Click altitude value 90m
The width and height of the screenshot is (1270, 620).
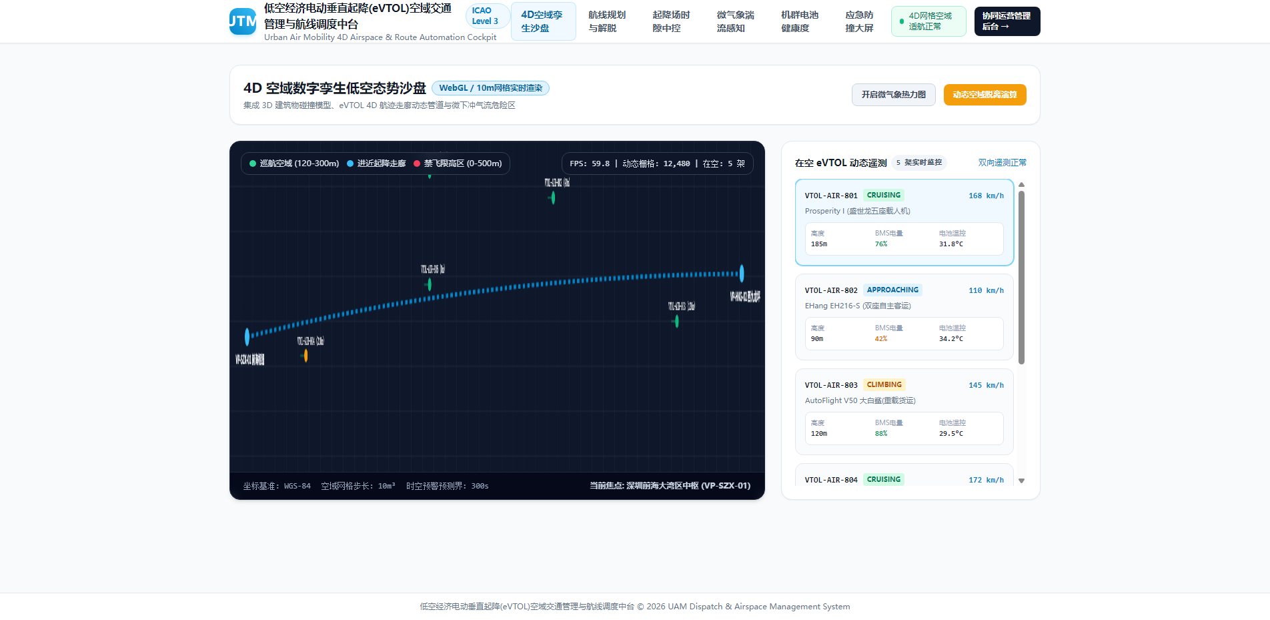click(817, 339)
